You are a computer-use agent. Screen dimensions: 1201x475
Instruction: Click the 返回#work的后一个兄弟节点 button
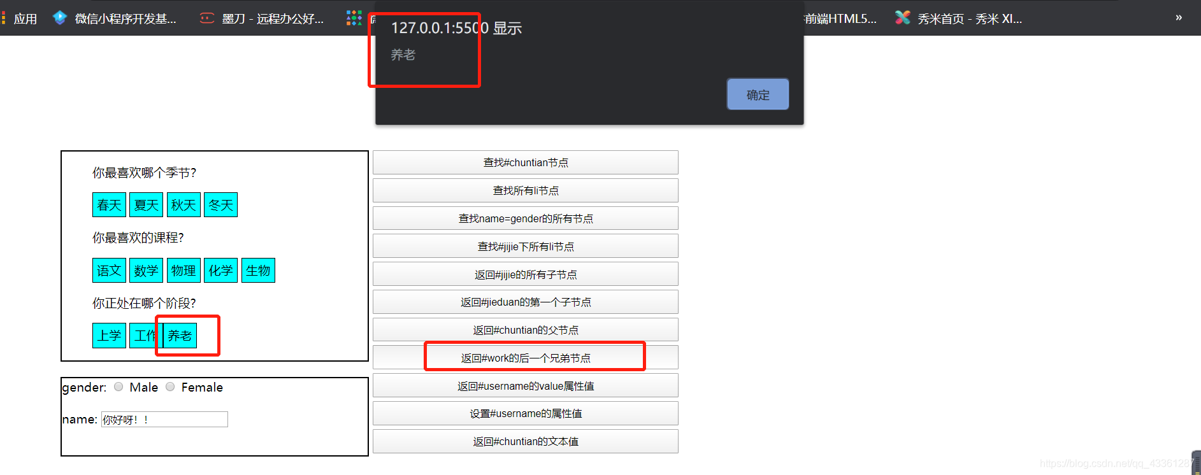[x=526, y=358]
